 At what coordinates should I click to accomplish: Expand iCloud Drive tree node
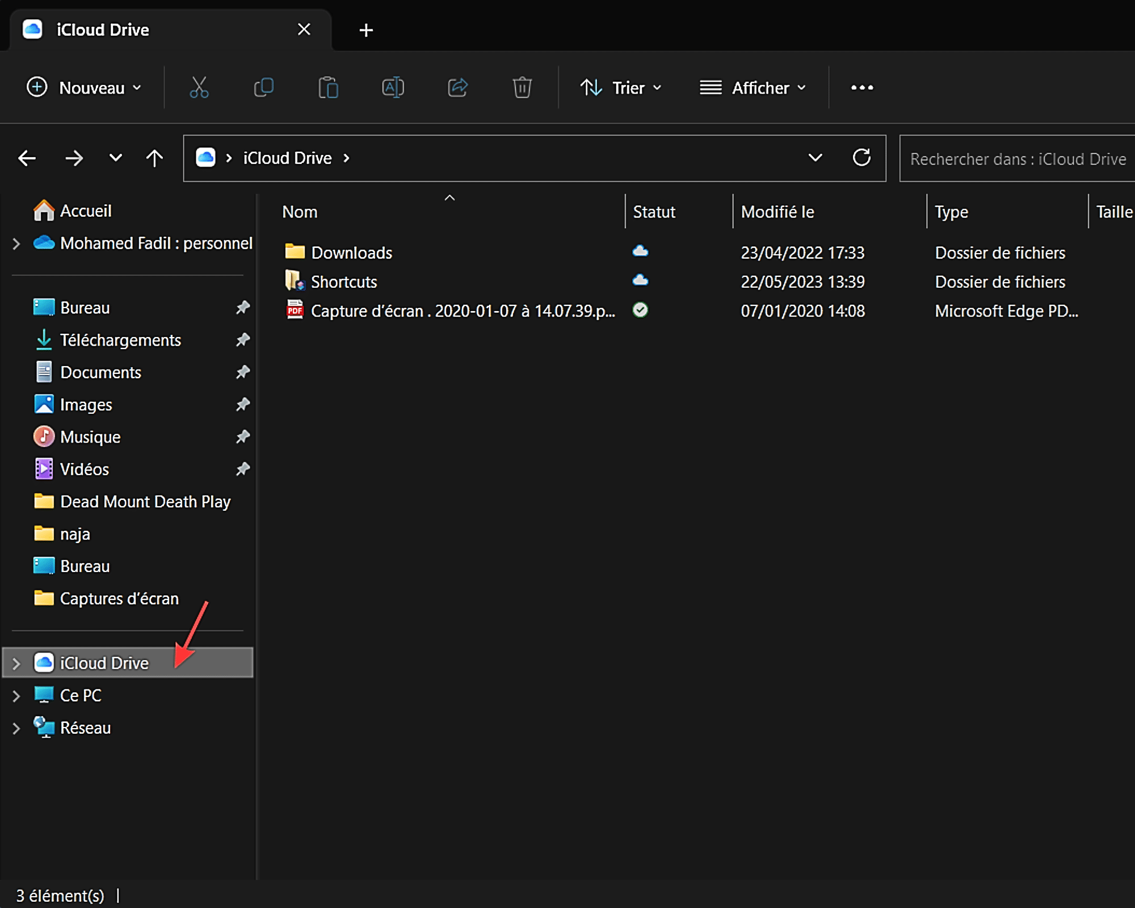pyautogui.click(x=16, y=663)
